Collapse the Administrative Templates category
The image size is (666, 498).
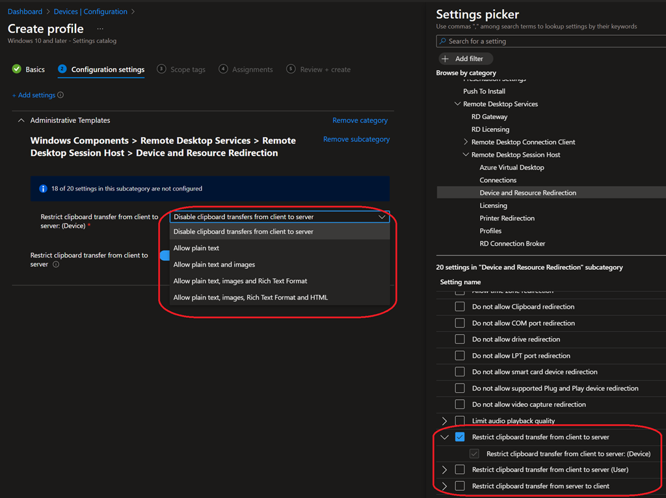coord(21,120)
